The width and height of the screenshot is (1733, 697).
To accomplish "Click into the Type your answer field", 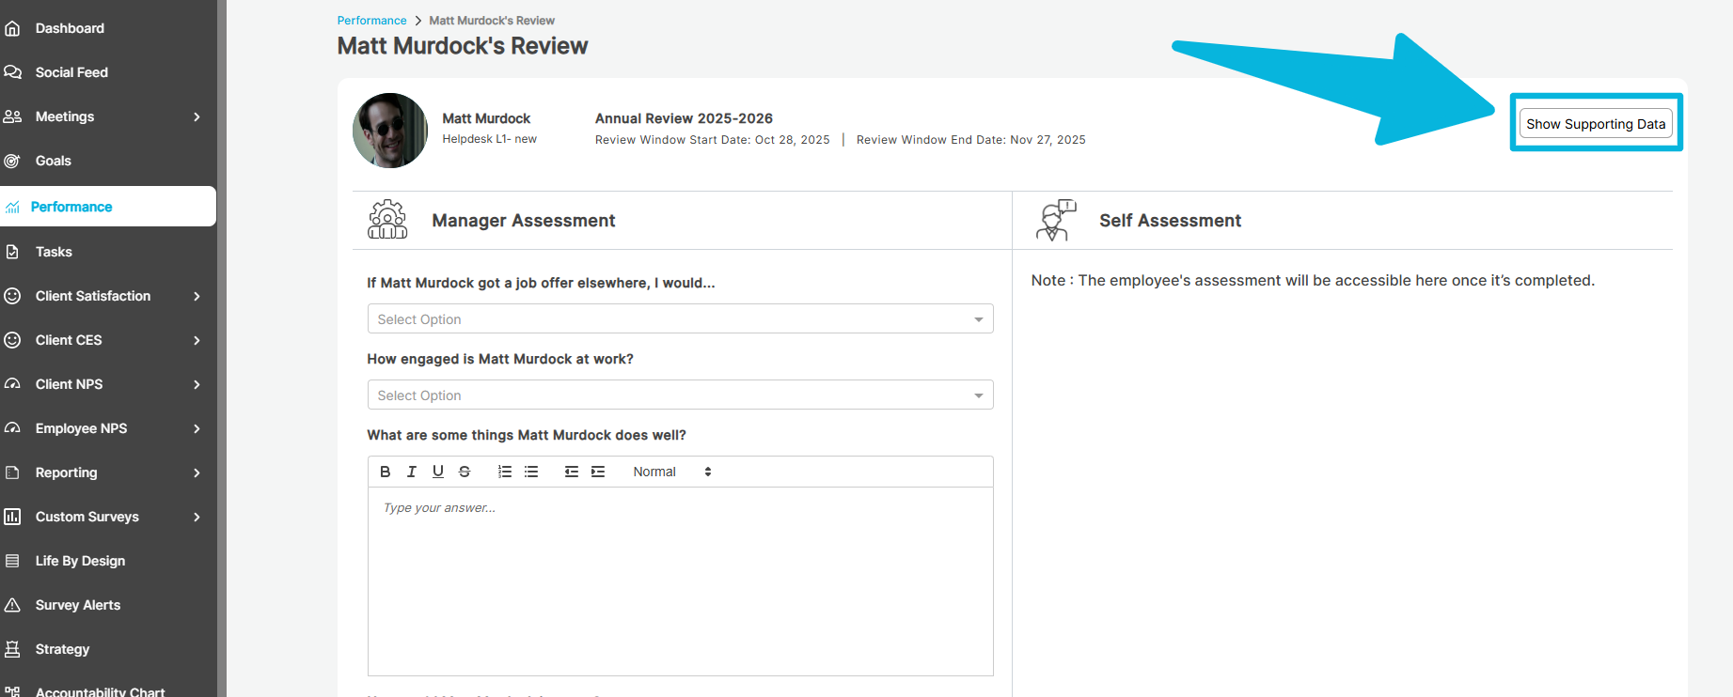I will 680,581.
